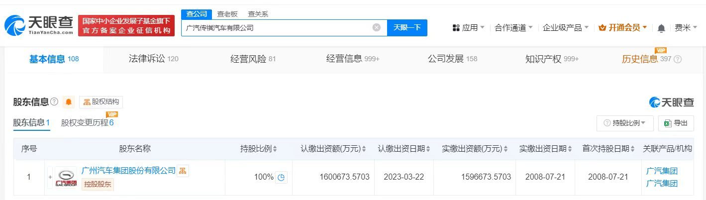The image size is (706, 200).
Task: Select the 经营信息 999+ tab
Action: click(353, 59)
